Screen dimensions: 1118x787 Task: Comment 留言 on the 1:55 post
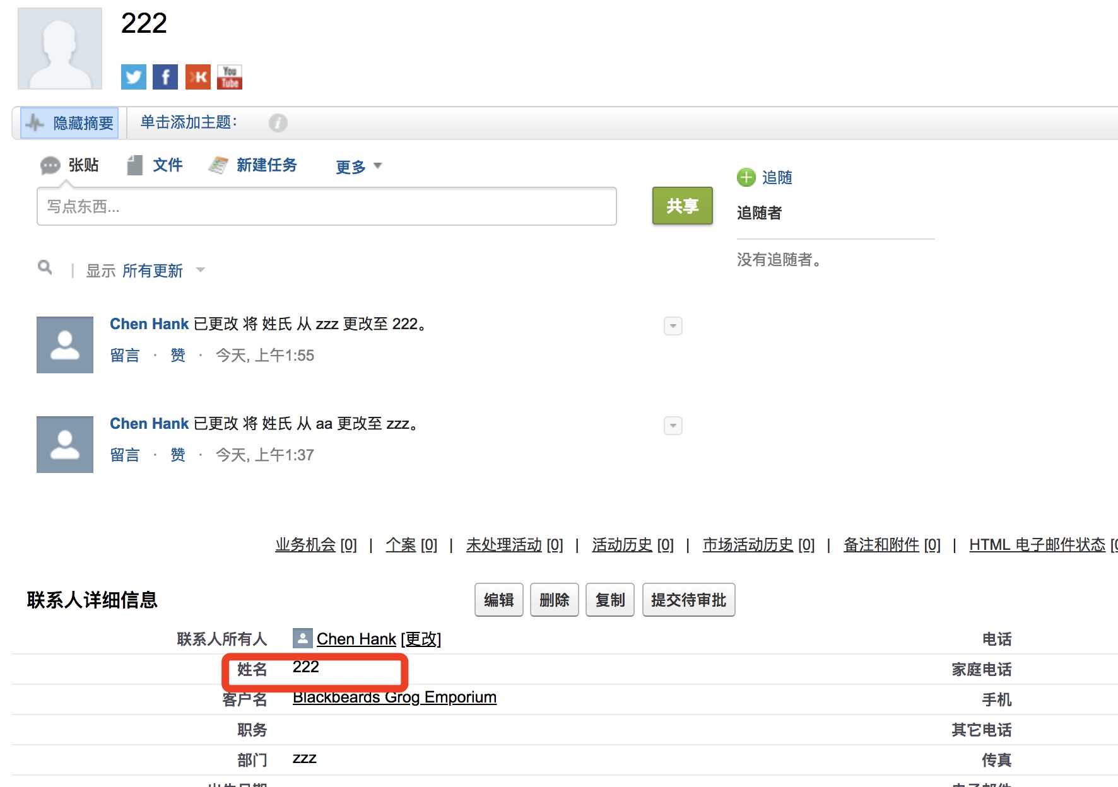125,356
